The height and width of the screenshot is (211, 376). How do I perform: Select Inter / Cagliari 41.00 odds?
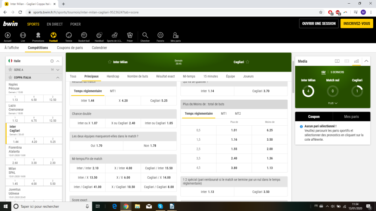click(x=87, y=187)
